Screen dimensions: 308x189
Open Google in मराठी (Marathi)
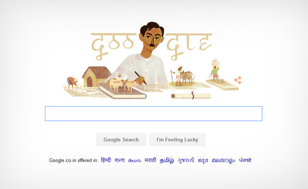(x=151, y=160)
